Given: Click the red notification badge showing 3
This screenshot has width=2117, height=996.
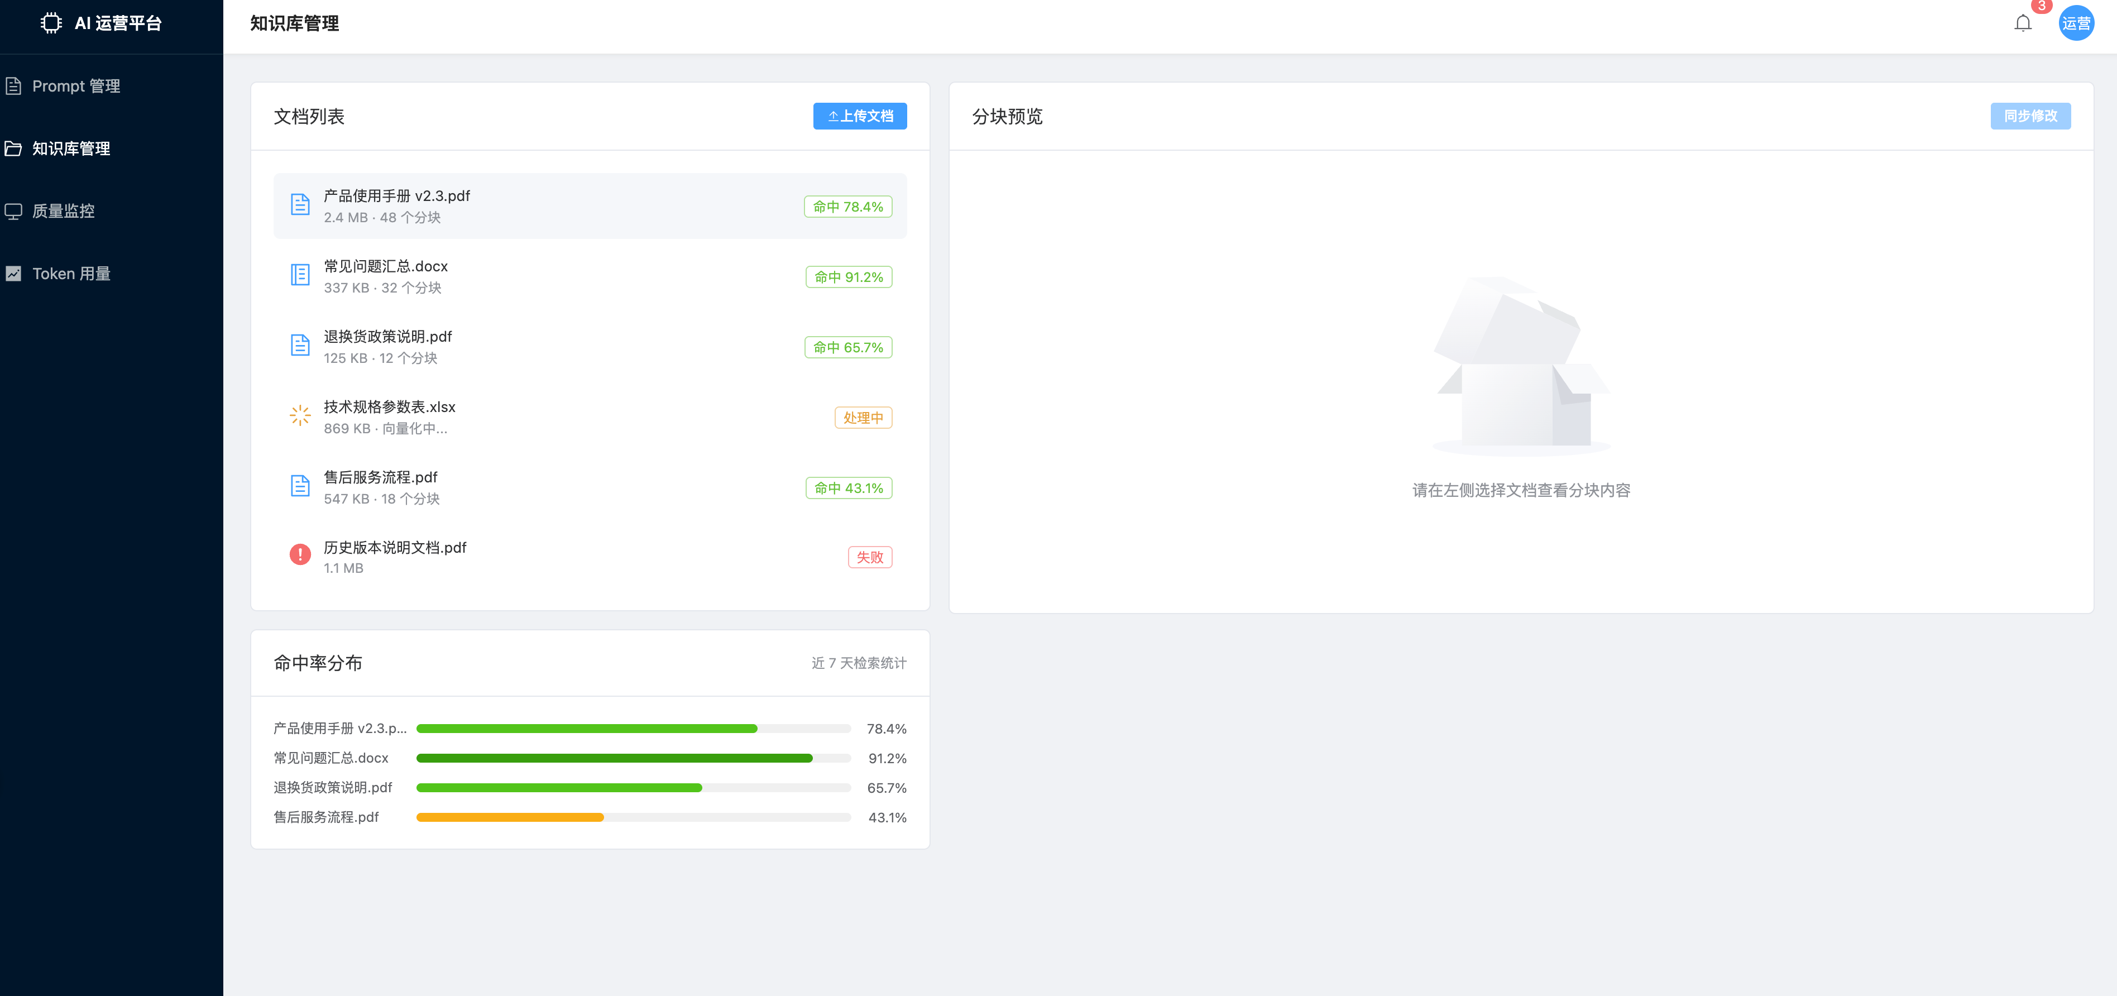Looking at the screenshot, I should [x=2042, y=7].
